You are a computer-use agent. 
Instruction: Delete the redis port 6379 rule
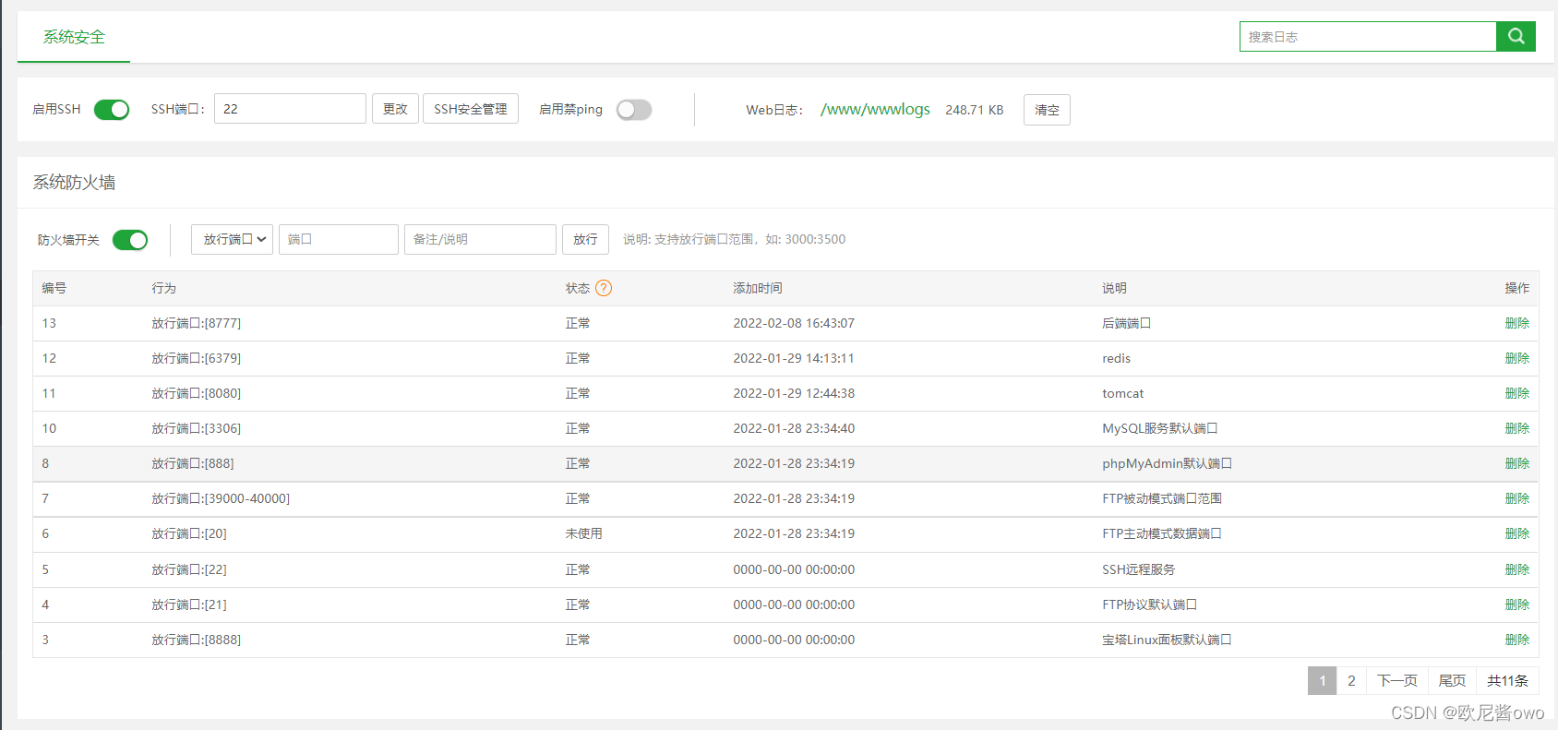[x=1516, y=358]
